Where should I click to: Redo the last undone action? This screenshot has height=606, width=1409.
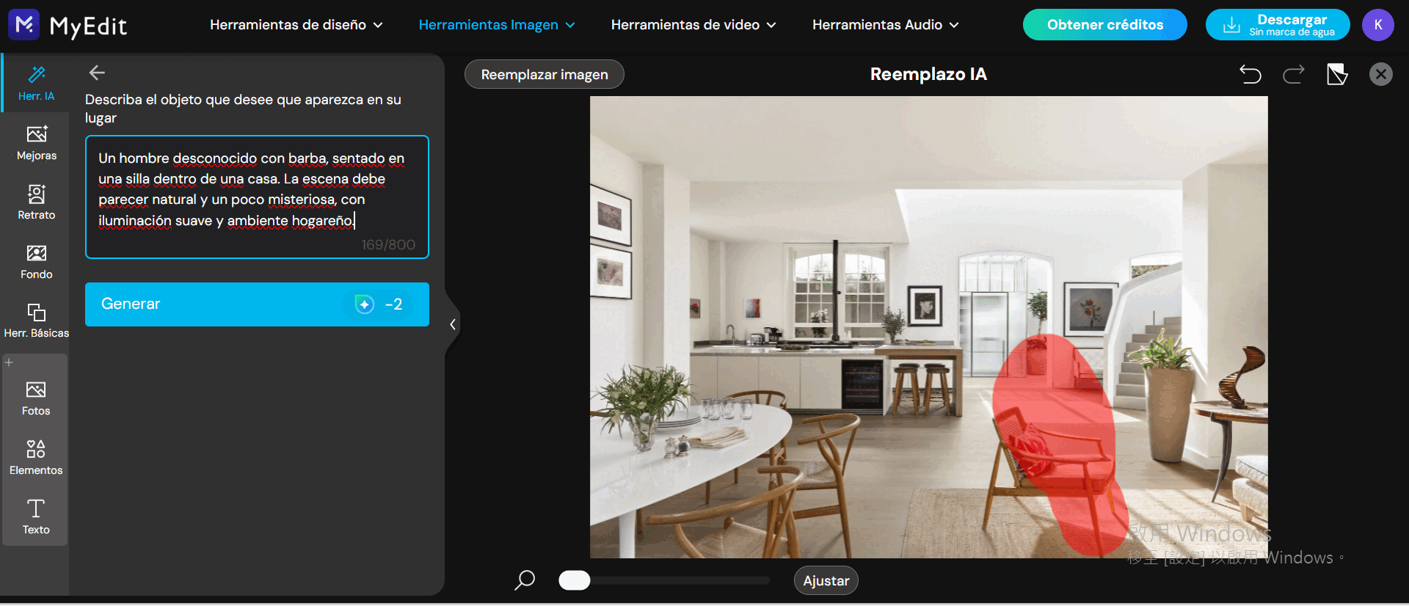1293,74
